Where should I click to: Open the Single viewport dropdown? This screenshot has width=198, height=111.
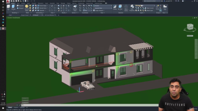[x=99, y=10]
